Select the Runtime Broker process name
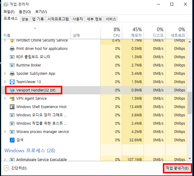This screenshot has height=176, width=194. [28, 65]
